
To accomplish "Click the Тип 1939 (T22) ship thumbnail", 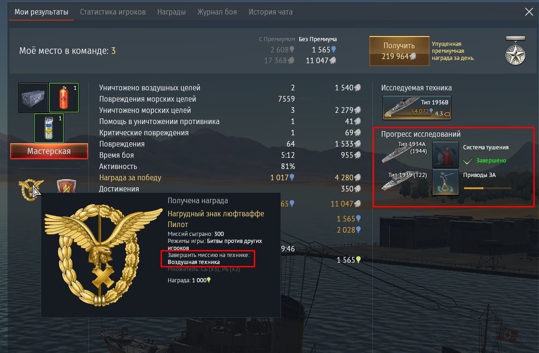I will click(x=405, y=181).
